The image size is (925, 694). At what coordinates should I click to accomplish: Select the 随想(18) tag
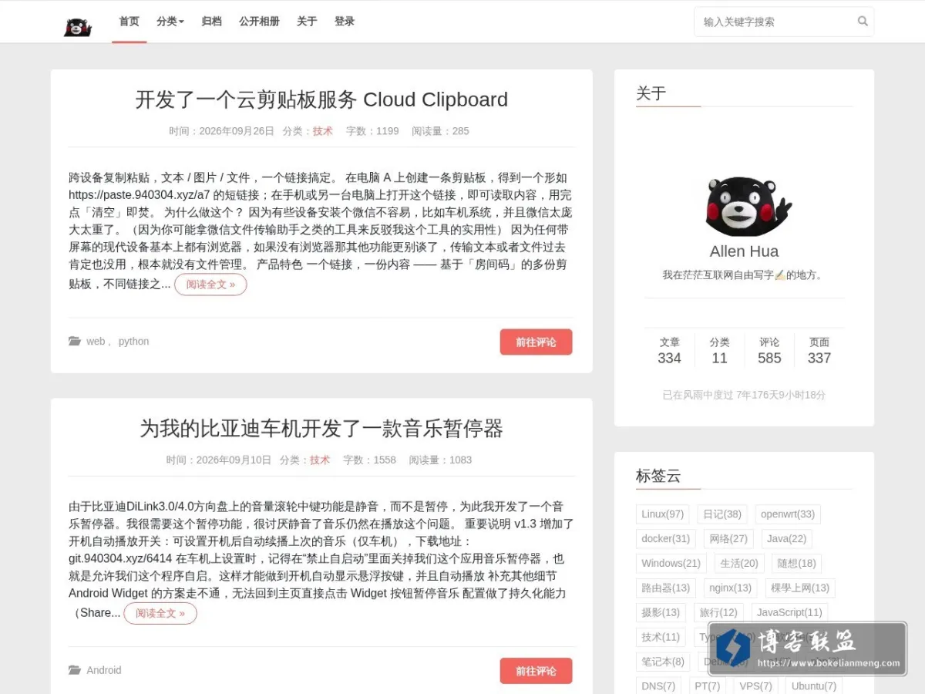coord(796,564)
